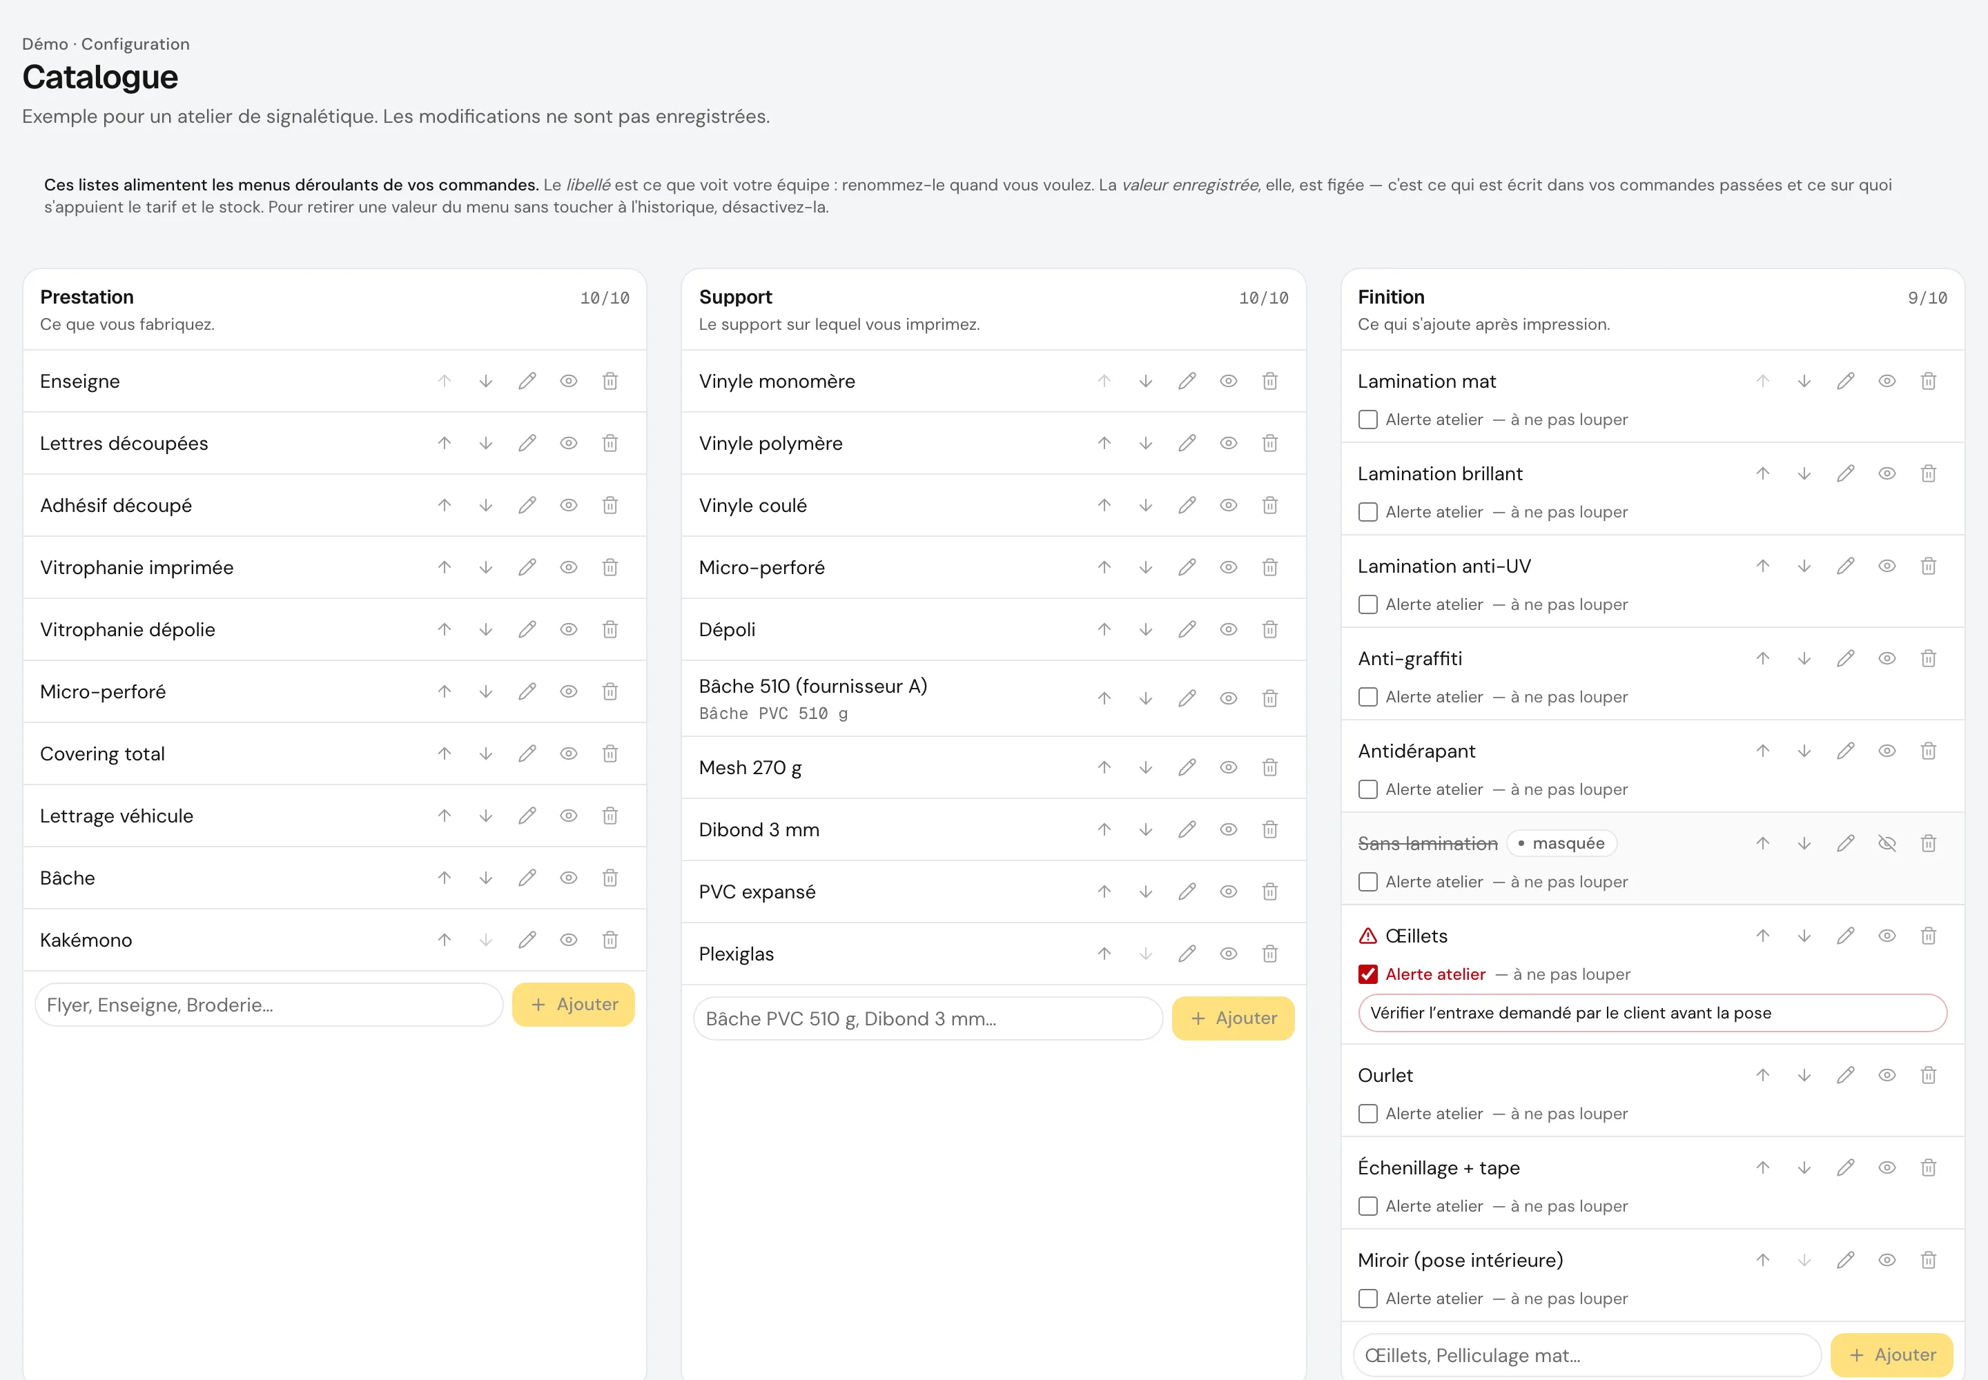Move Adhésif découpé up
The width and height of the screenshot is (1988, 1380).
[445, 506]
